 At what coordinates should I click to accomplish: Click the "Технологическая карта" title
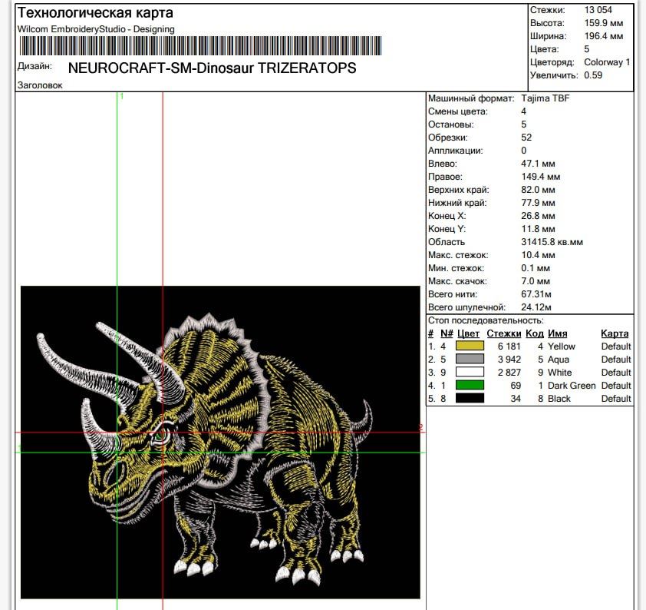point(95,13)
